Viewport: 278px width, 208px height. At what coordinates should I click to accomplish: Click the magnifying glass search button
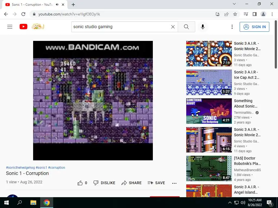[x=186, y=27]
